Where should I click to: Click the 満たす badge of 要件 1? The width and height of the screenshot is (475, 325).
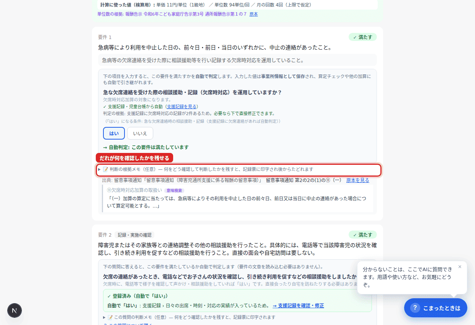tap(363, 37)
